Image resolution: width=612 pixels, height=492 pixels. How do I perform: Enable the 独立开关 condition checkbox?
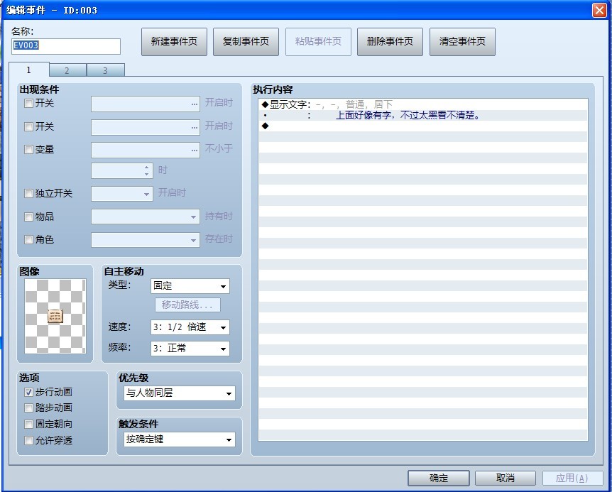click(x=28, y=194)
